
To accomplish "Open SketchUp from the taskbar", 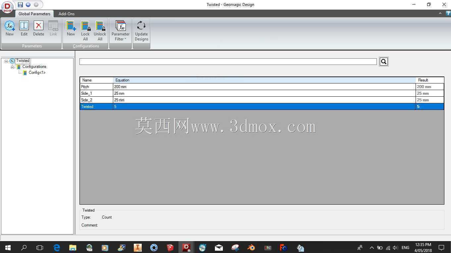I will tap(170, 247).
